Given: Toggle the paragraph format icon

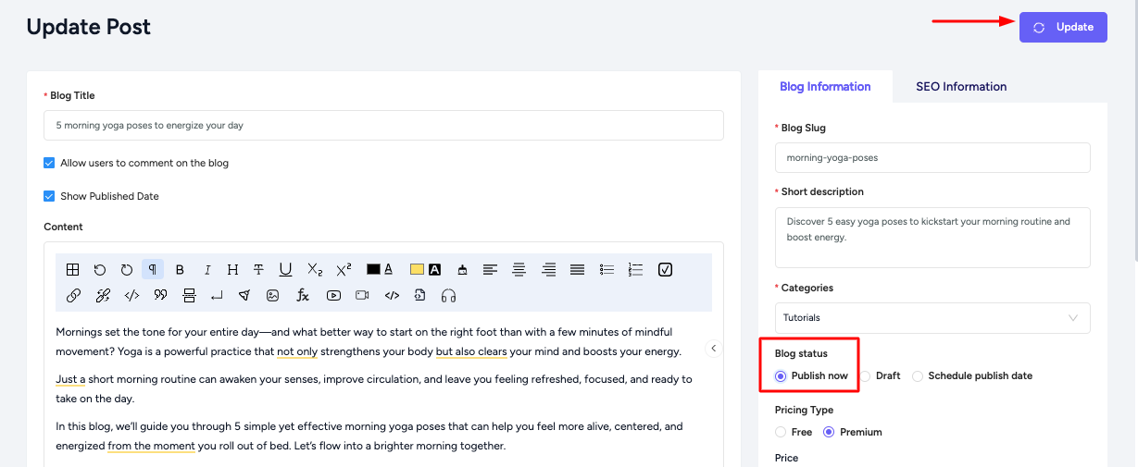Looking at the screenshot, I should click(153, 270).
